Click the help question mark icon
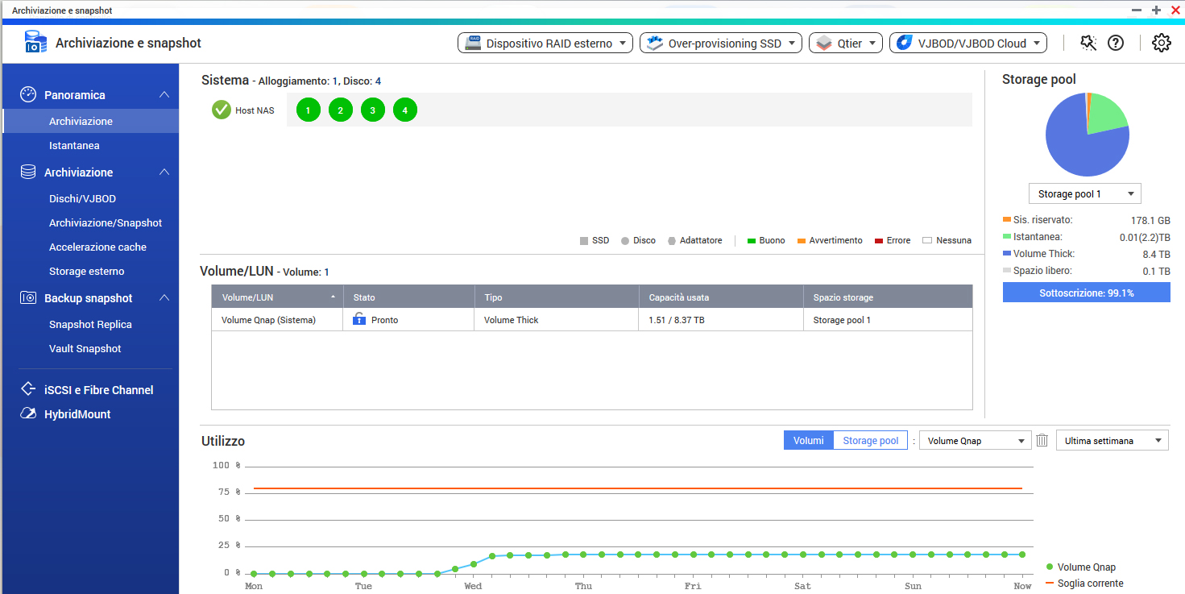This screenshot has height=594, width=1185. tap(1116, 44)
